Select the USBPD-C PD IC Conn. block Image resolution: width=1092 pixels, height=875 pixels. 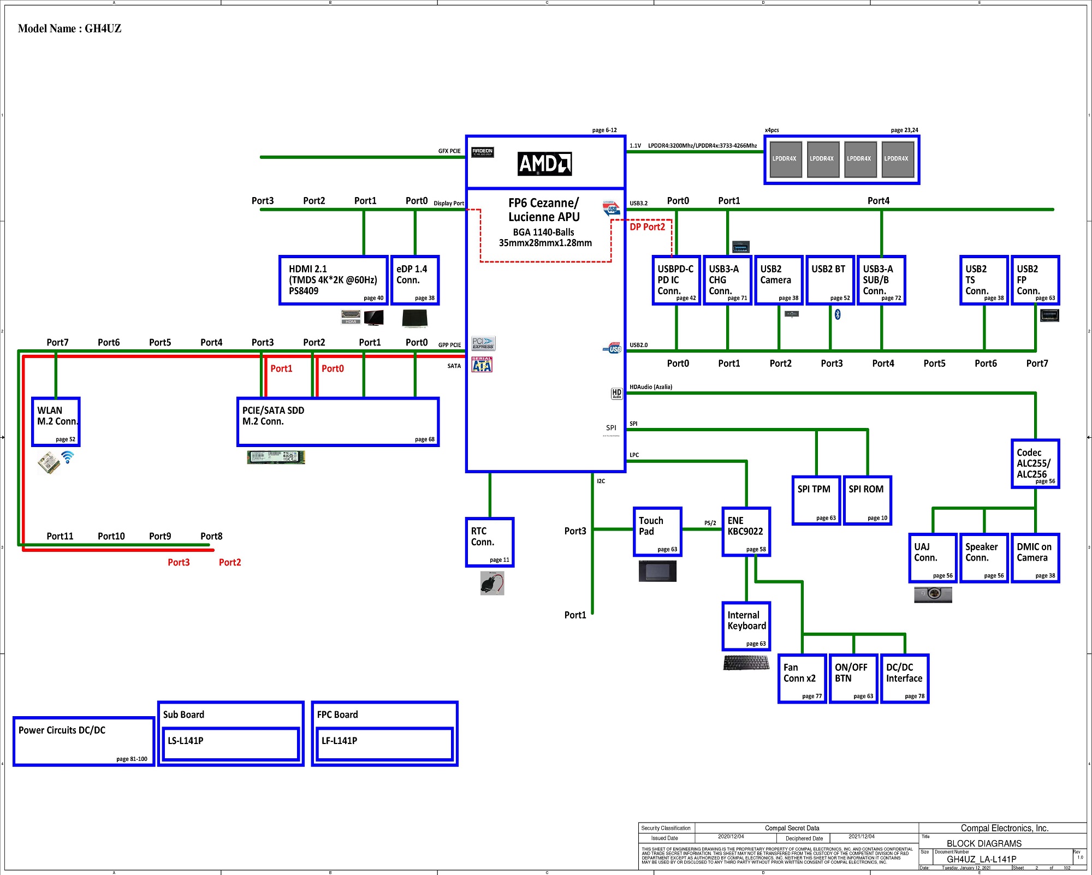click(676, 281)
